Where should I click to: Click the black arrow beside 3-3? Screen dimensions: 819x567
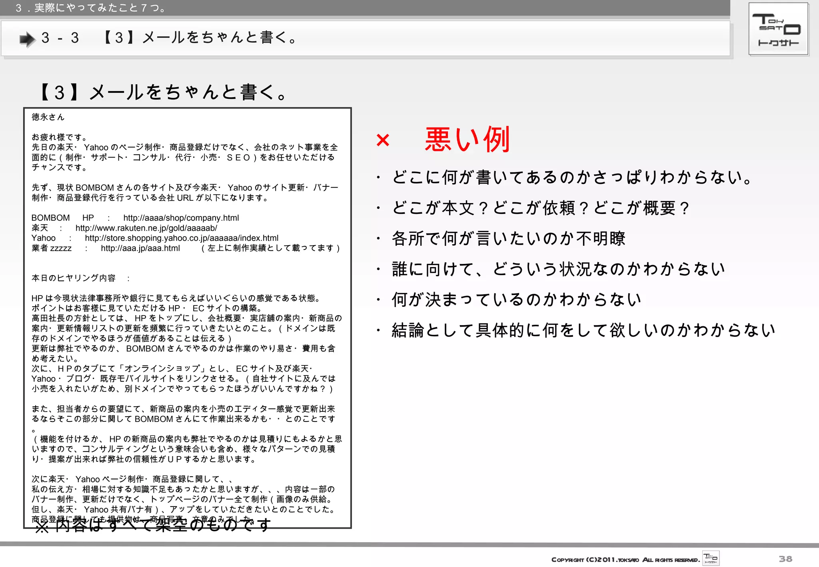28,39
